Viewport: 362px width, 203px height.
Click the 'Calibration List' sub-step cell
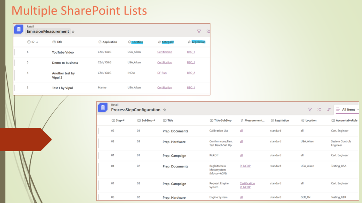(x=218, y=131)
